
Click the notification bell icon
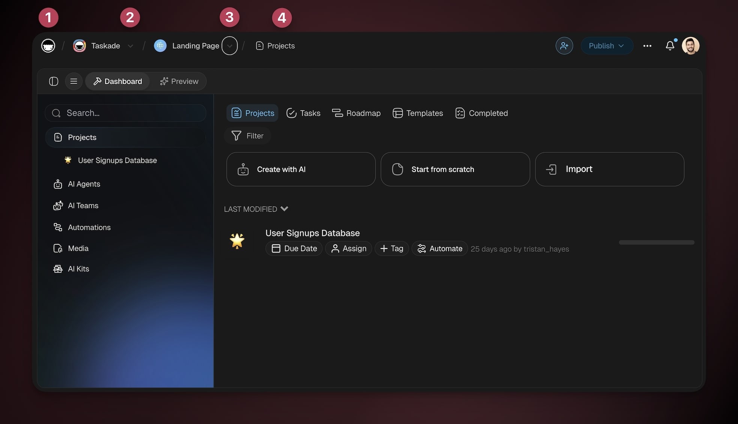pyautogui.click(x=670, y=46)
